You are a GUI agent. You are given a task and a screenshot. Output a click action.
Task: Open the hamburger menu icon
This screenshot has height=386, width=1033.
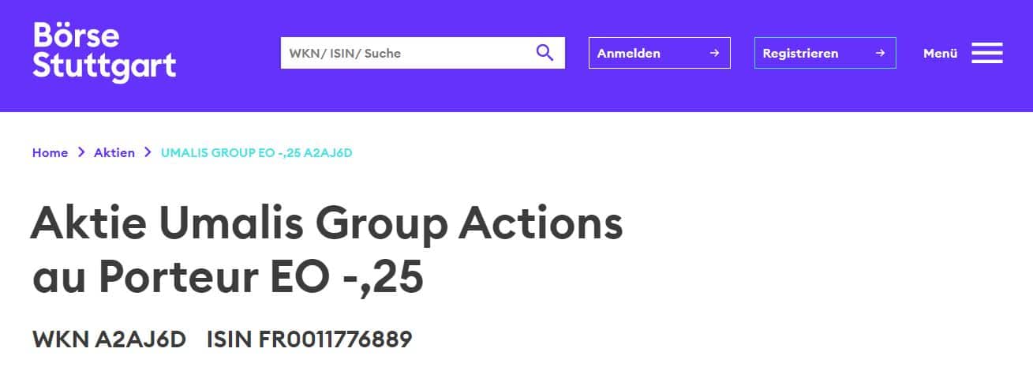click(987, 53)
